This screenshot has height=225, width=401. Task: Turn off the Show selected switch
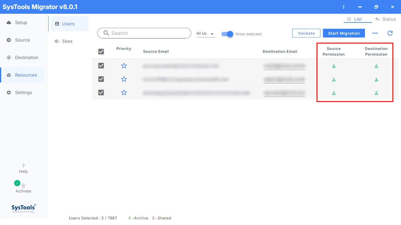tap(227, 34)
